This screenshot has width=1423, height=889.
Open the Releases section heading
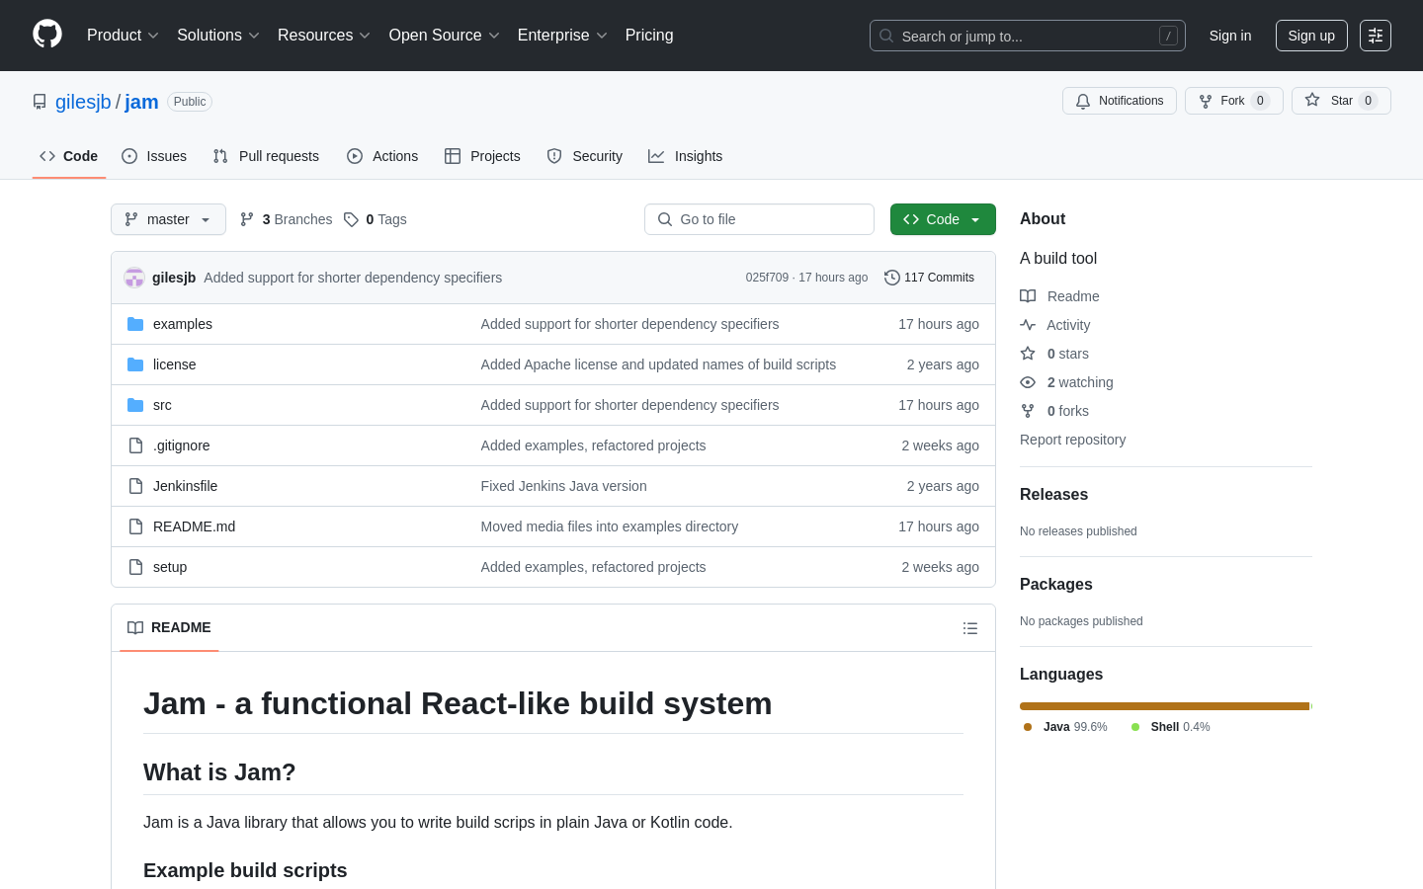point(1053,495)
